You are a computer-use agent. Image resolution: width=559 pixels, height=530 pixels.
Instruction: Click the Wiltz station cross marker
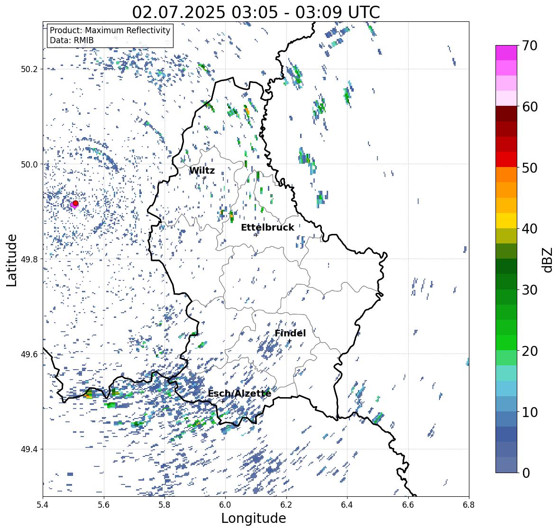[204, 178]
